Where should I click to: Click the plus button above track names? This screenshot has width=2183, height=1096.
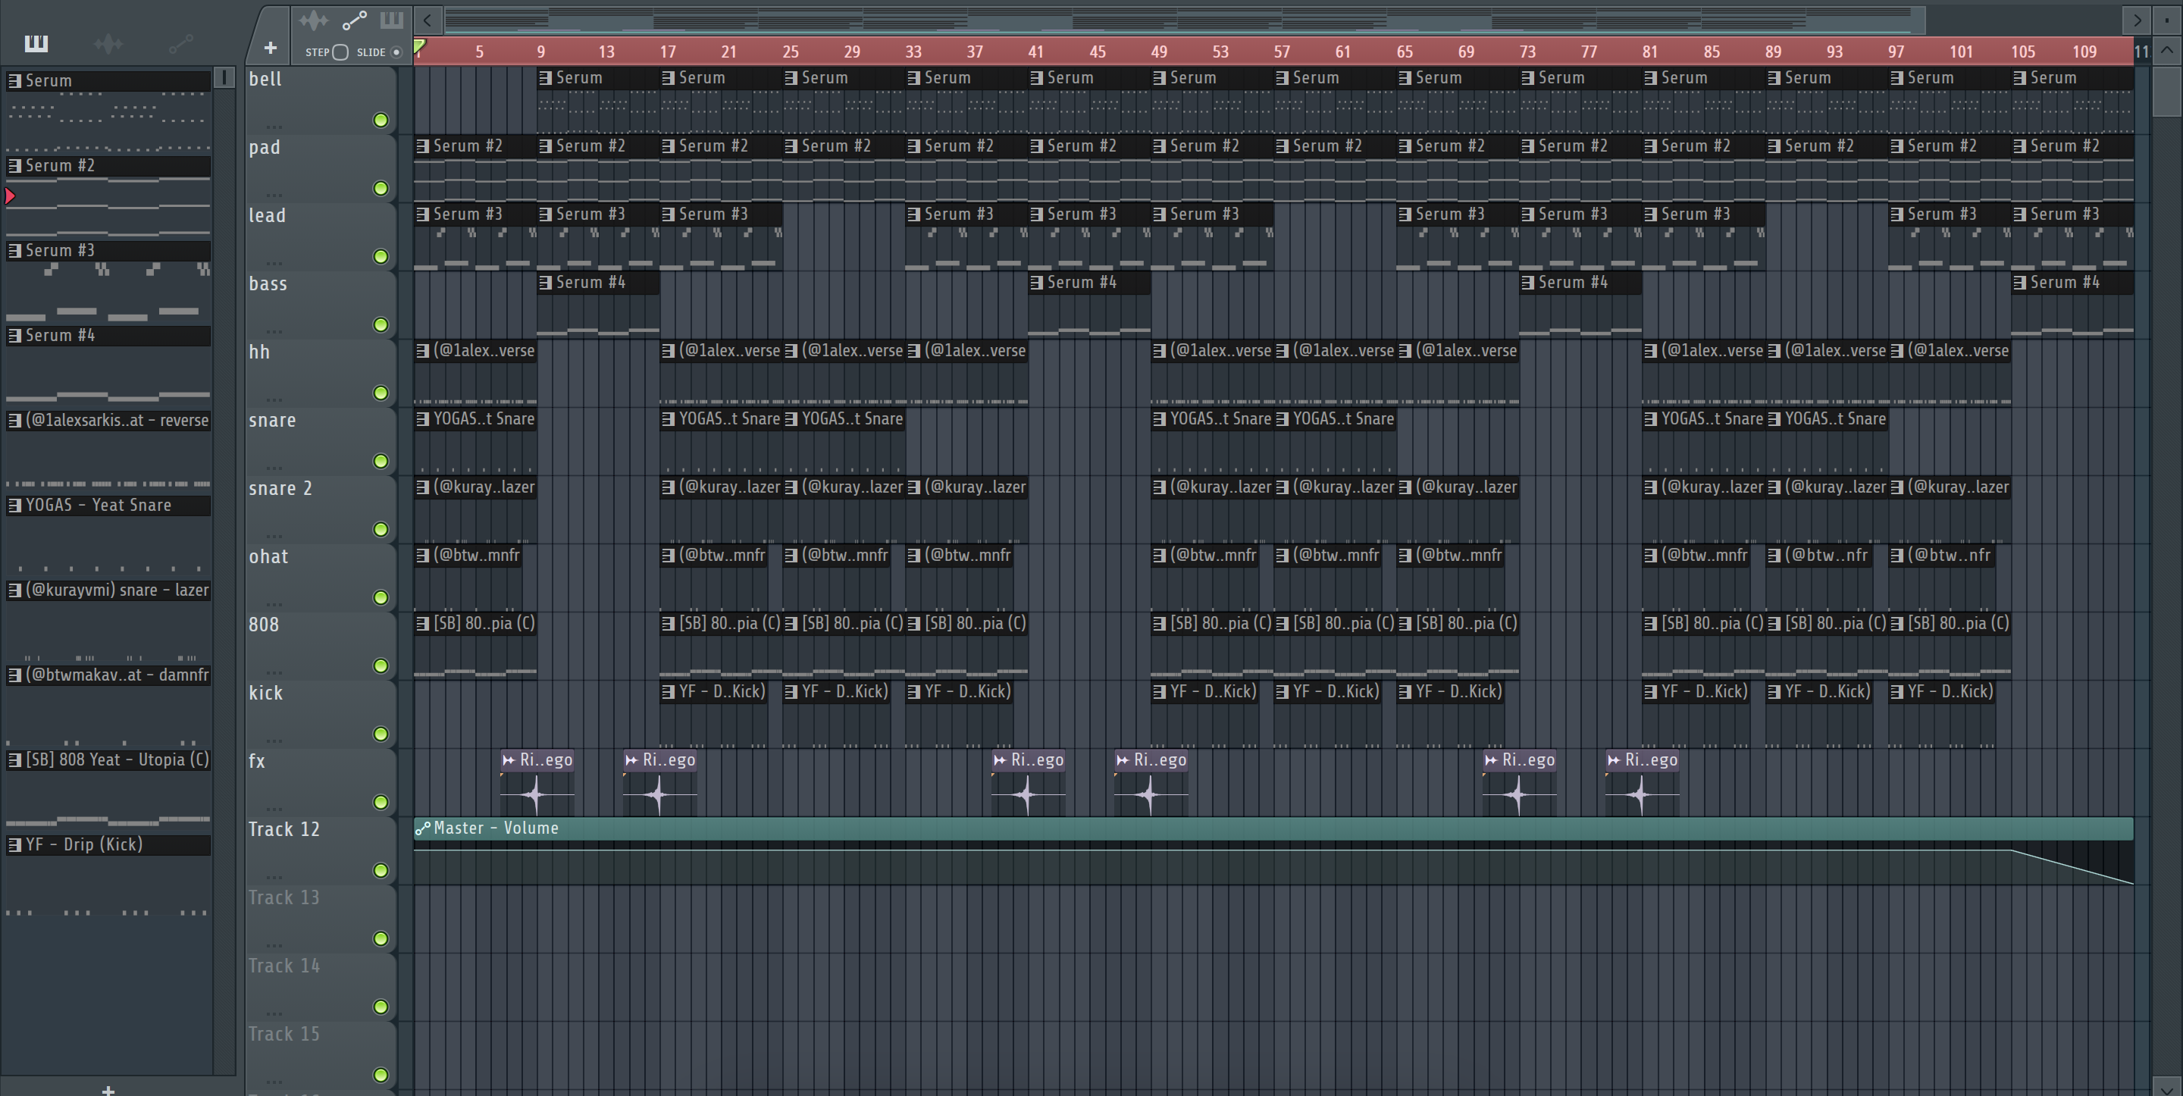tap(271, 49)
